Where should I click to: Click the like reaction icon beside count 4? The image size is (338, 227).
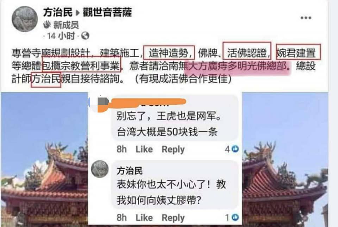coord(235,149)
